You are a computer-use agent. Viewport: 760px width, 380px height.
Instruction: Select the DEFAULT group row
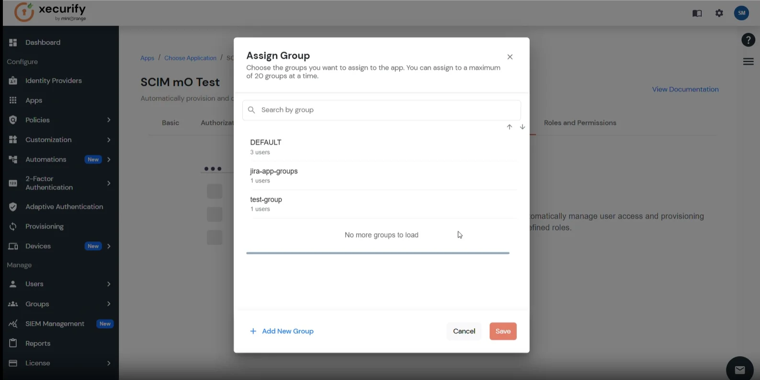pos(382,147)
